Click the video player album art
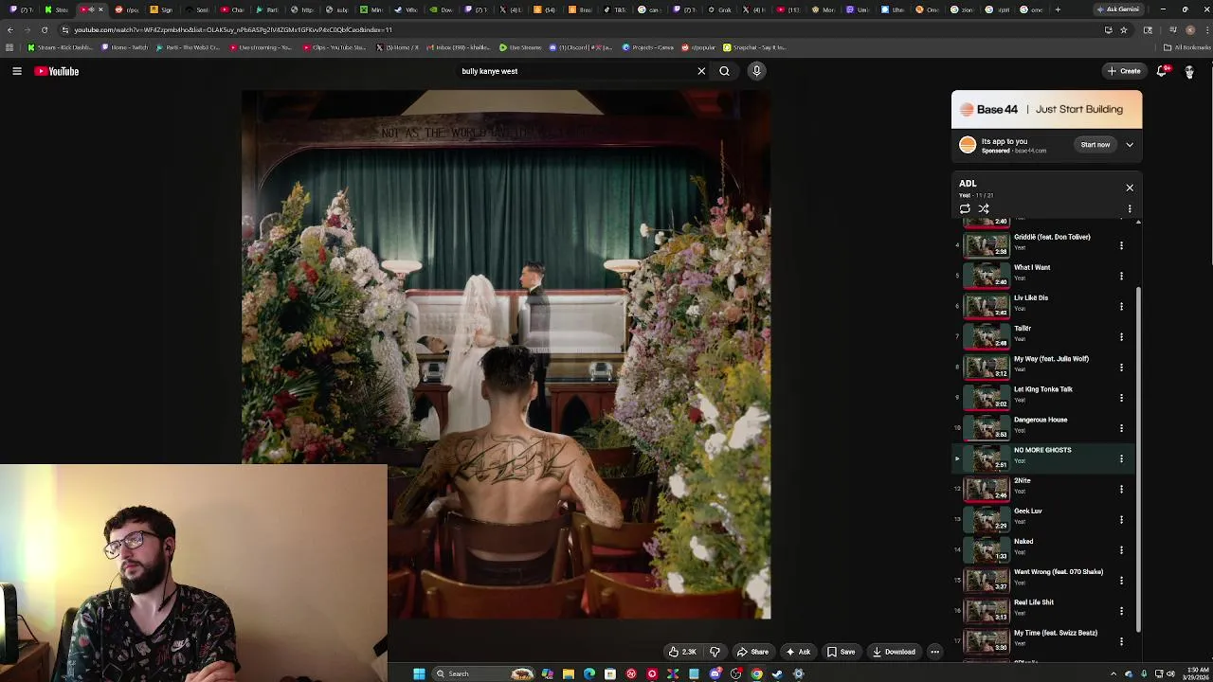This screenshot has width=1213, height=682. tap(506, 354)
